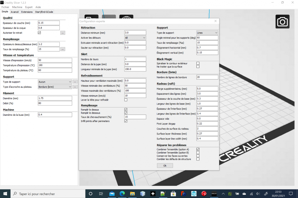The image size is (298, 198).
Task: Click the camera screenshot icon
Action: (x=283, y=22)
